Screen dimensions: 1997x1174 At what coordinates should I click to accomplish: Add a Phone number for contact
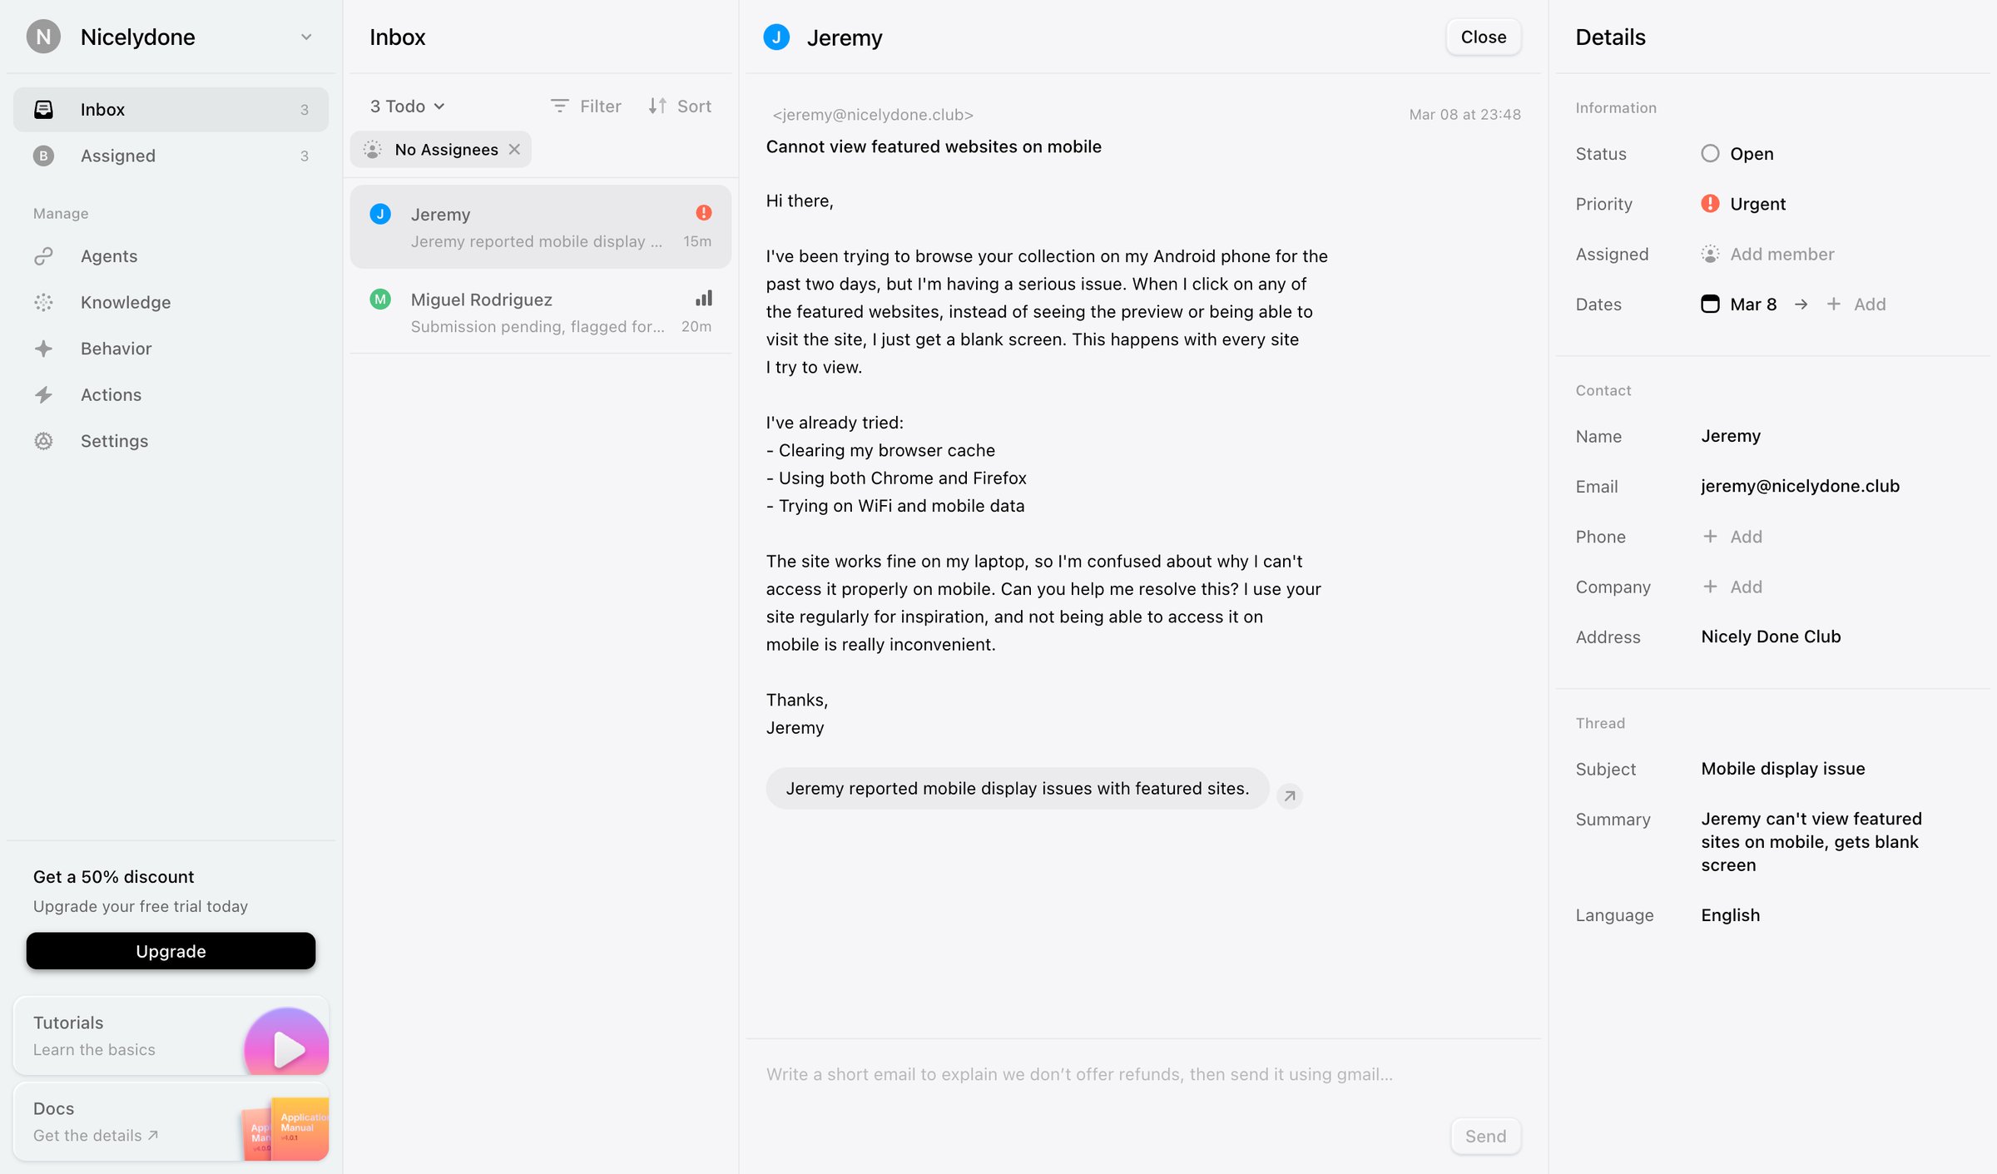(x=1732, y=537)
